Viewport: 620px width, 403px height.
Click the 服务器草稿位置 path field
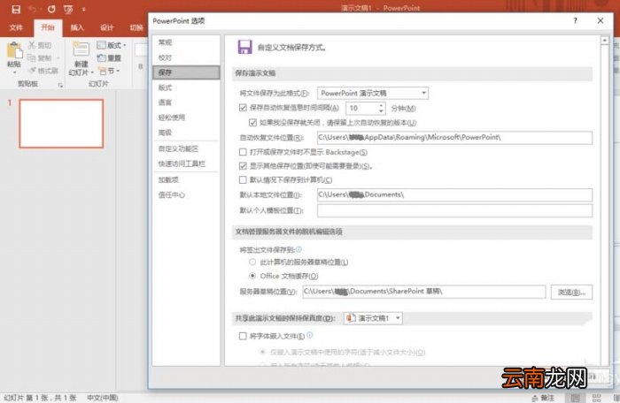tap(424, 292)
